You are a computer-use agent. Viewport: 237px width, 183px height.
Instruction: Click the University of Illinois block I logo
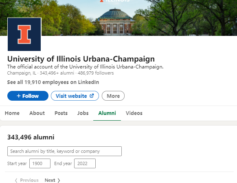tap(24, 34)
